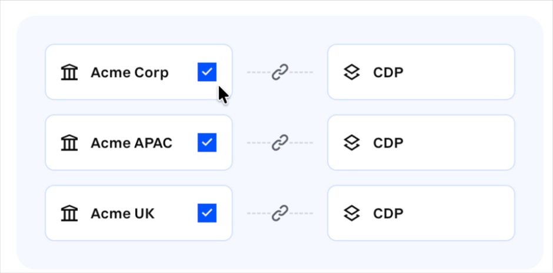Screen dimensions: 553x273
Task: Uncheck the Acme APAC checkbox
Action: [x=207, y=142]
